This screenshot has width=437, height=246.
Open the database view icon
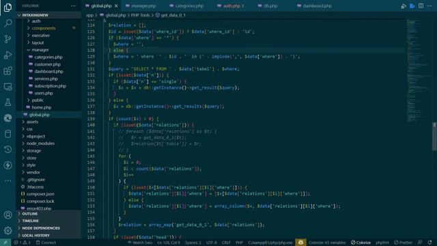[x=8, y=134]
